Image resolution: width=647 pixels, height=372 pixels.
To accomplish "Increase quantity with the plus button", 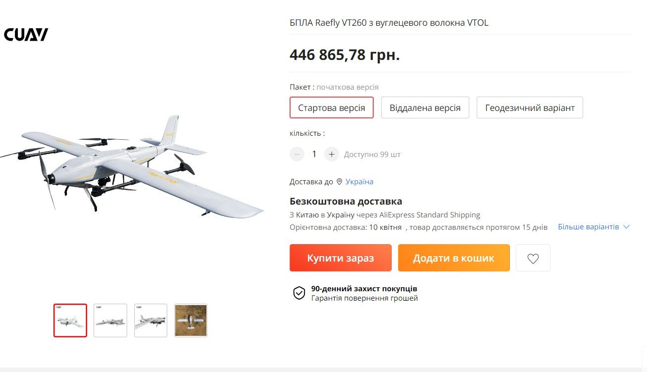I will (x=332, y=154).
